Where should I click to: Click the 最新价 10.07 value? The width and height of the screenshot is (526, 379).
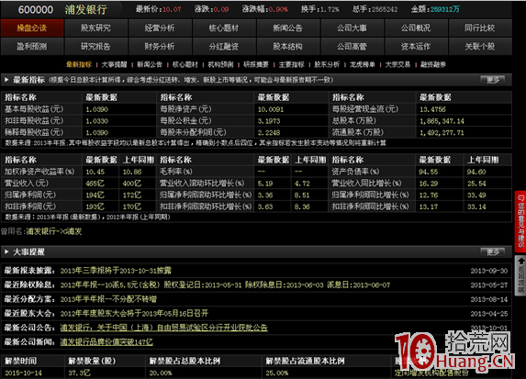pos(172,9)
